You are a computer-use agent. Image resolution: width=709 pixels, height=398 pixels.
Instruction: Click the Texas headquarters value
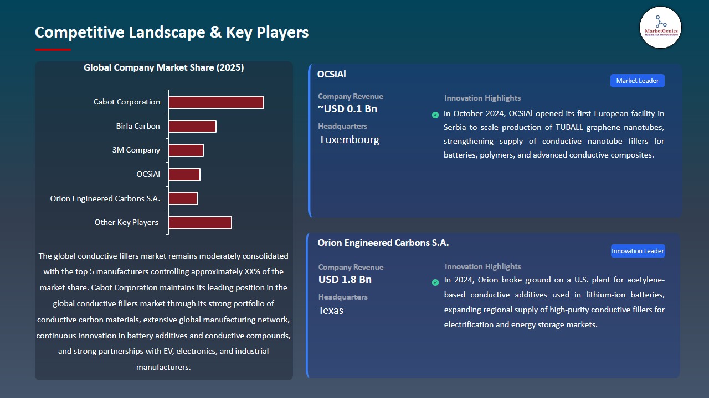click(x=331, y=311)
